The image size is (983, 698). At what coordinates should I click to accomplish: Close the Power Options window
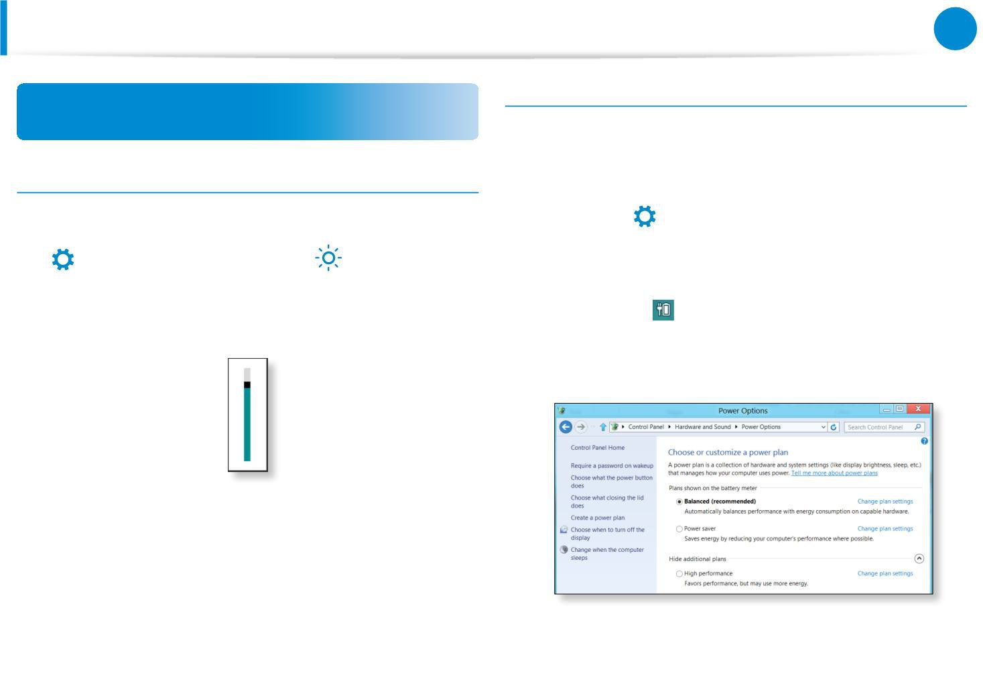918,409
